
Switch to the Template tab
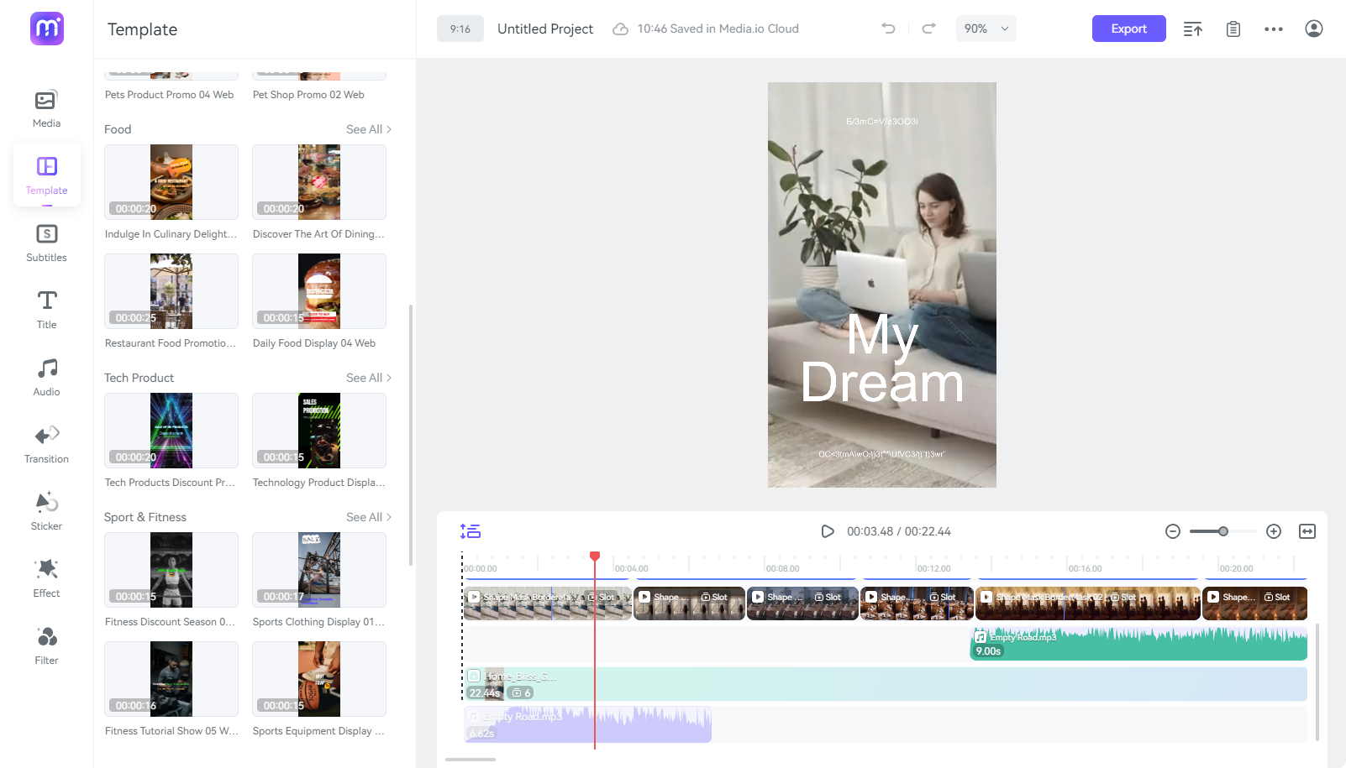(46, 175)
